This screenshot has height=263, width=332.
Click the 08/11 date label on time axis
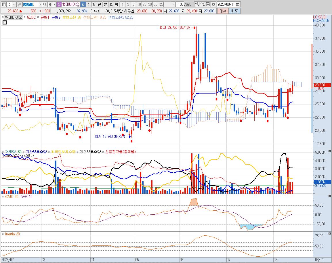click(x=319, y=260)
